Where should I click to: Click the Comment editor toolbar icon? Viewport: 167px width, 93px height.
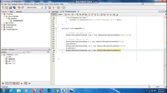(x=114, y=14)
